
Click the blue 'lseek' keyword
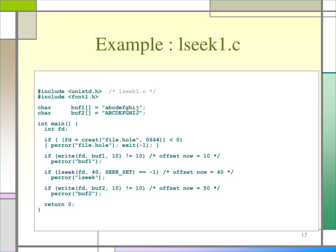point(66,172)
